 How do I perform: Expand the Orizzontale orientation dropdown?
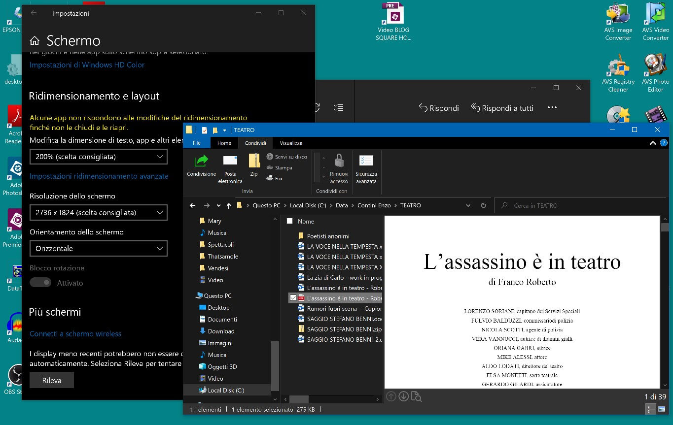pyautogui.click(x=99, y=249)
